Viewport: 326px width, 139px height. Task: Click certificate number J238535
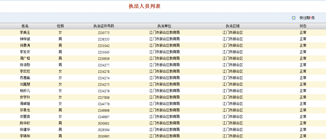[104, 39]
